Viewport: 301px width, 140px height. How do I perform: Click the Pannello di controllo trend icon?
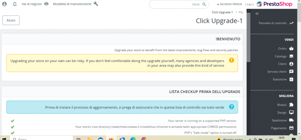(x=291, y=23)
